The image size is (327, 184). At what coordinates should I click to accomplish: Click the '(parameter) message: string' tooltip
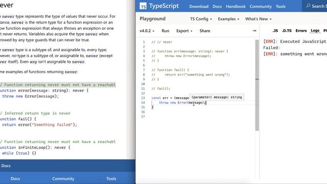tap(217, 97)
